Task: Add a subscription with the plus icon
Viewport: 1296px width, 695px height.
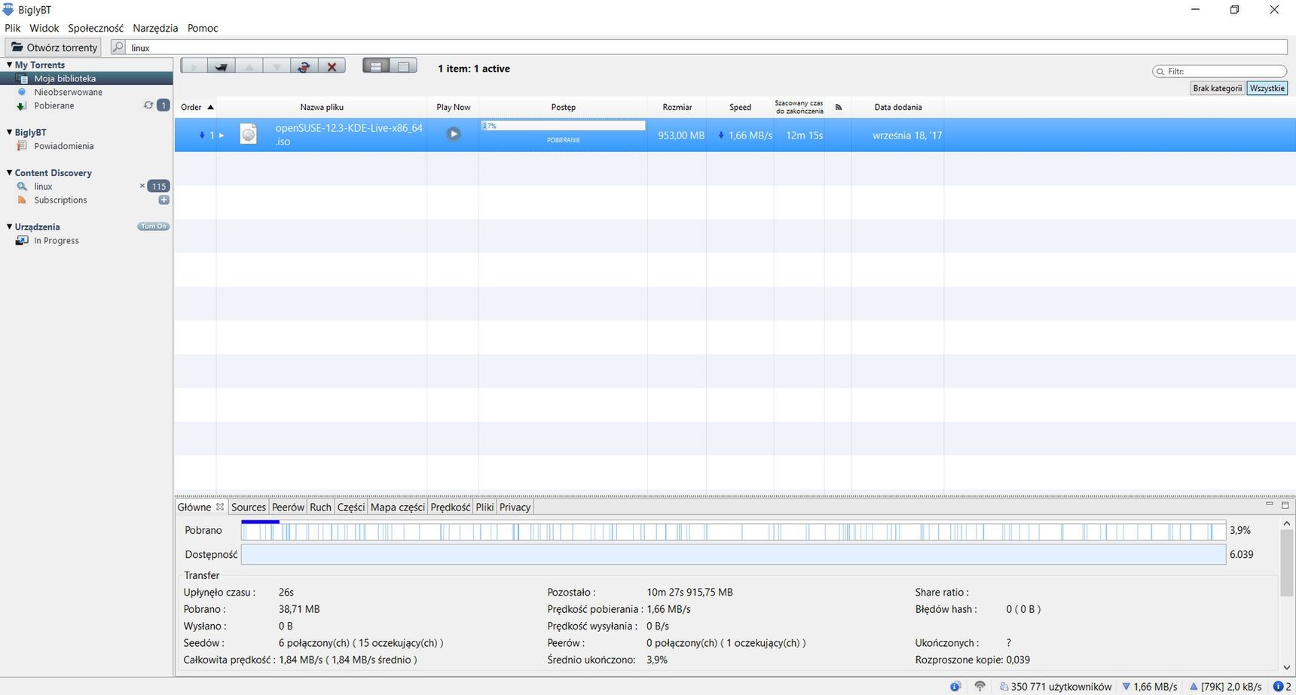Action: tap(164, 200)
